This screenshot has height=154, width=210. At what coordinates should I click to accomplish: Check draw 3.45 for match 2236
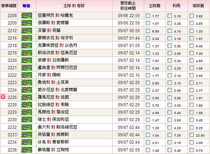point(170,150)
